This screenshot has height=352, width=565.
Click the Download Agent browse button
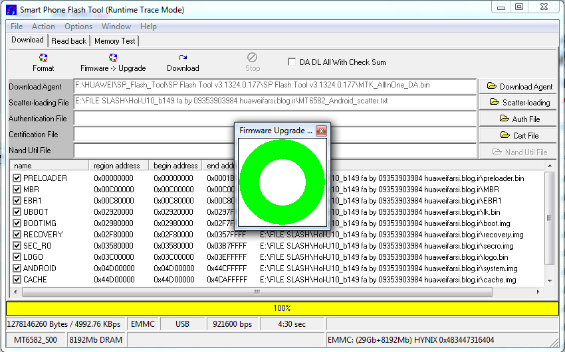point(518,87)
